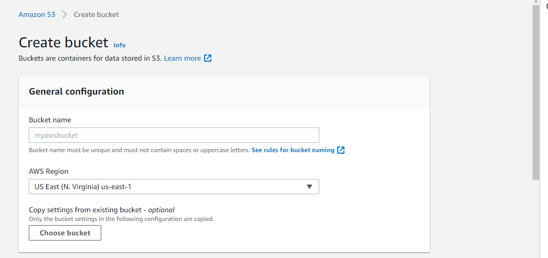
Task: Click the page vertical scrollbar thumb
Action: [536, 91]
